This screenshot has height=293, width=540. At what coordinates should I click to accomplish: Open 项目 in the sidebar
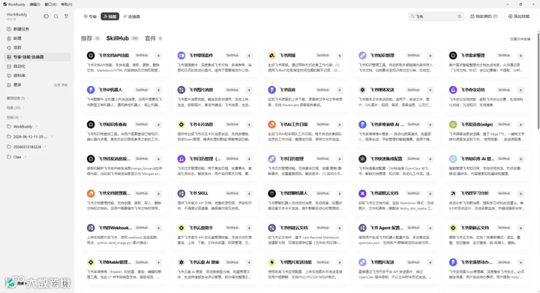click(38, 47)
